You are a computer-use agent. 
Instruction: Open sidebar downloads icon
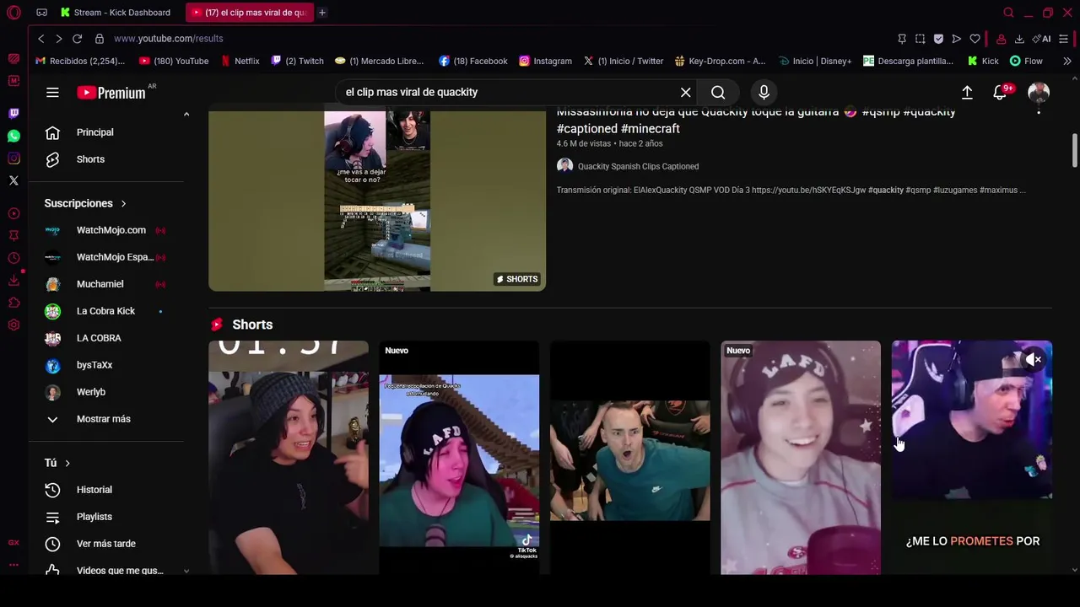(13, 281)
